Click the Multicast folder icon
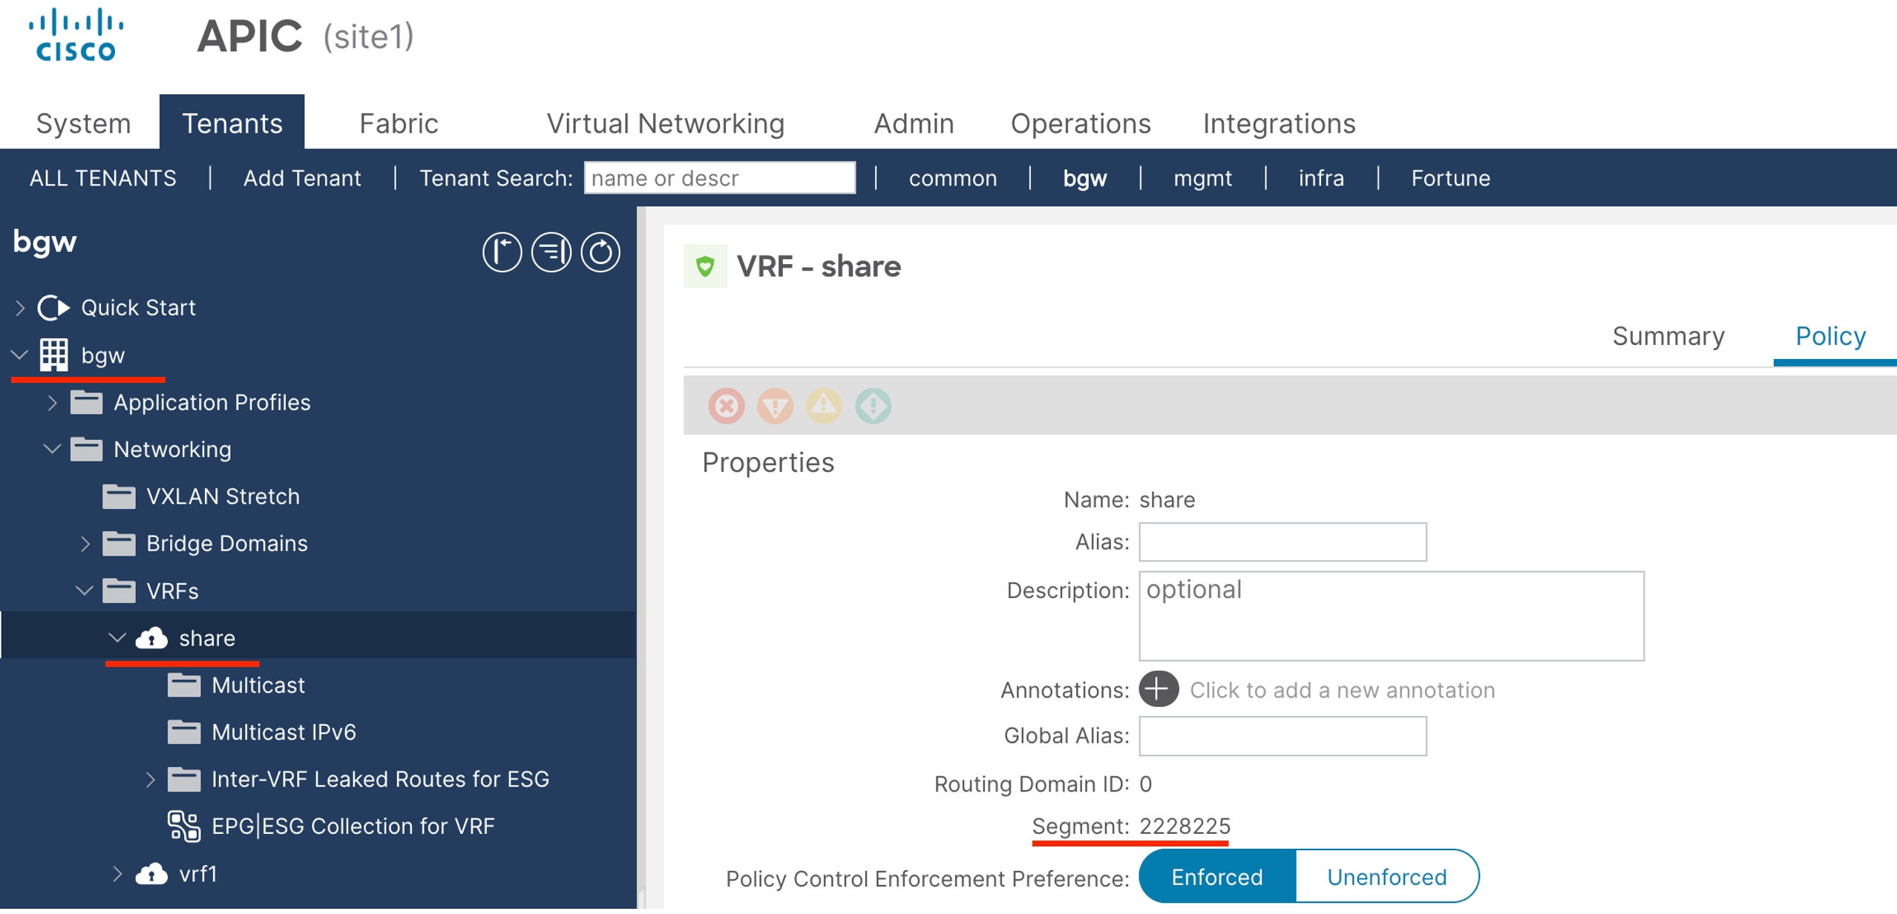 point(184,685)
